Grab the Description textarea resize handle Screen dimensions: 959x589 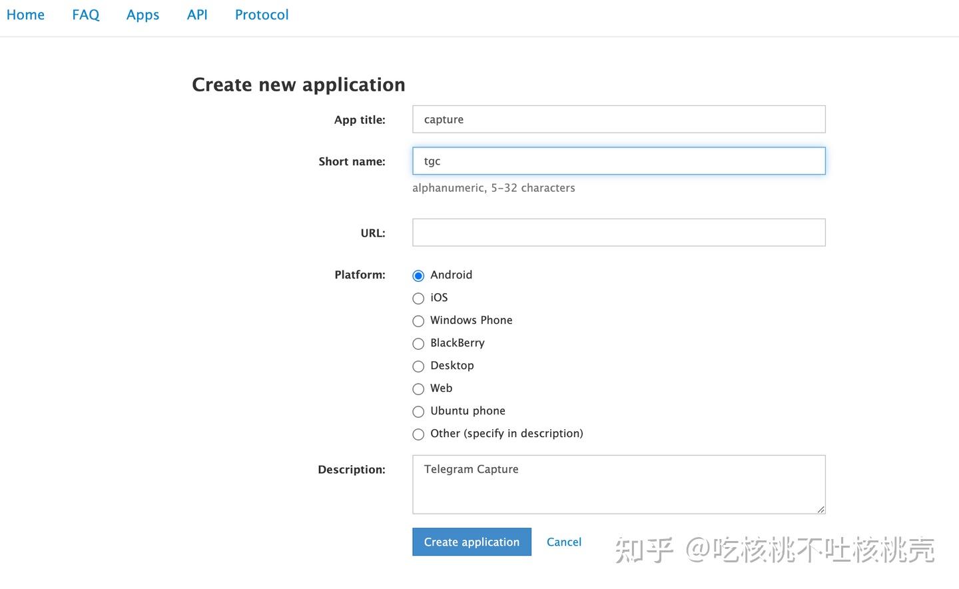[x=820, y=509]
